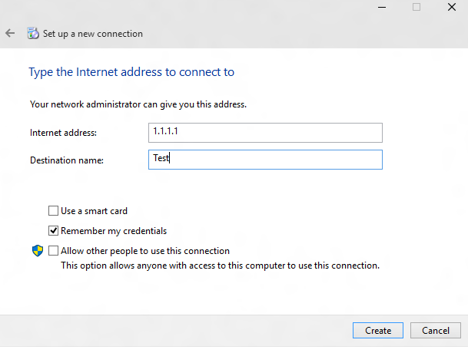
Task: Click the greyed-out maximize window button
Action: point(417,7)
